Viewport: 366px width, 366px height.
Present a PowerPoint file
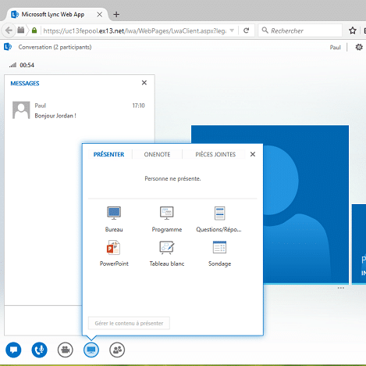[114, 253]
